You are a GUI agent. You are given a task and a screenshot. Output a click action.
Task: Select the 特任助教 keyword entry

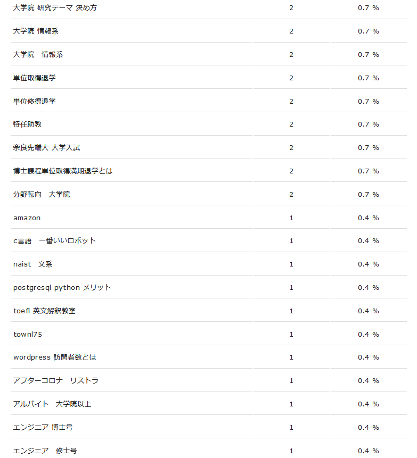(27, 124)
